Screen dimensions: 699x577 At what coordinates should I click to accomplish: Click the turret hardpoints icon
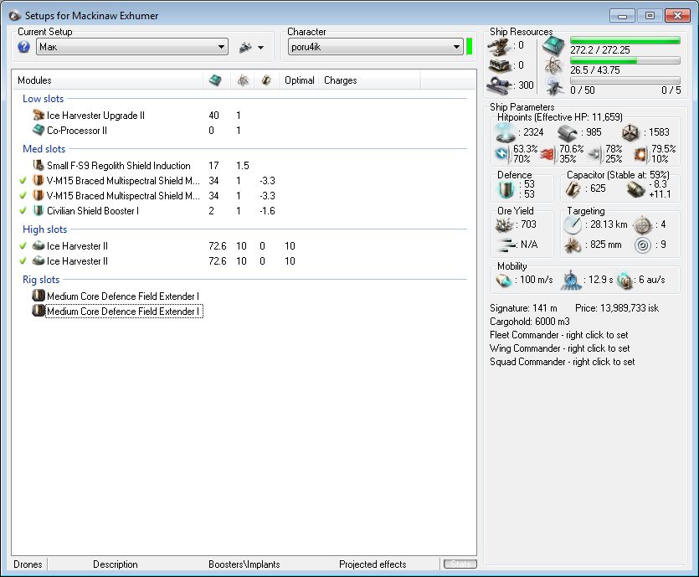click(498, 46)
